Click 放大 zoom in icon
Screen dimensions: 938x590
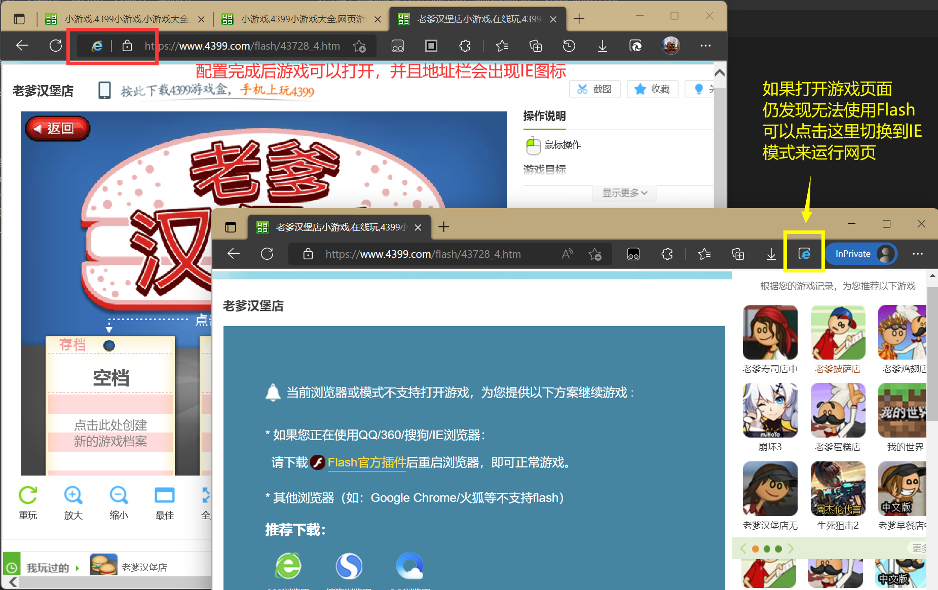coord(73,502)
